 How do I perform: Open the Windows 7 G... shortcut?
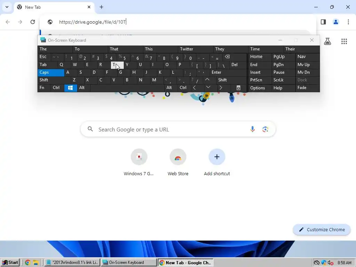tap(139, 162)
